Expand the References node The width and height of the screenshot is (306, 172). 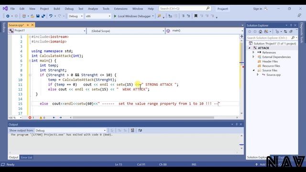(x=253, y=52)
